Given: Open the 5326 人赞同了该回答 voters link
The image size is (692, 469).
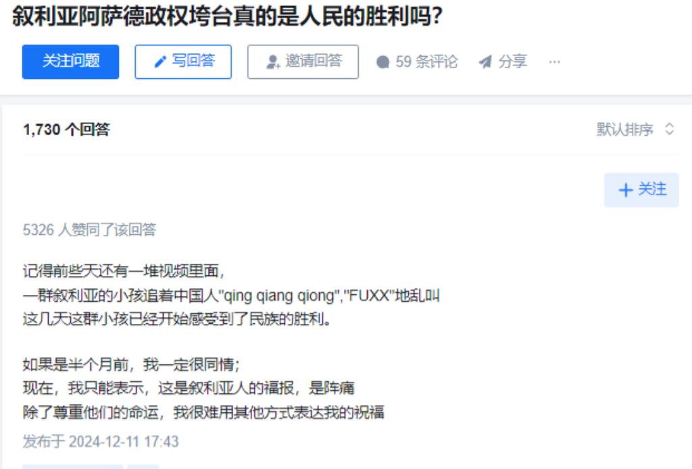Looking at the screenshot, I should coord(89,229).
